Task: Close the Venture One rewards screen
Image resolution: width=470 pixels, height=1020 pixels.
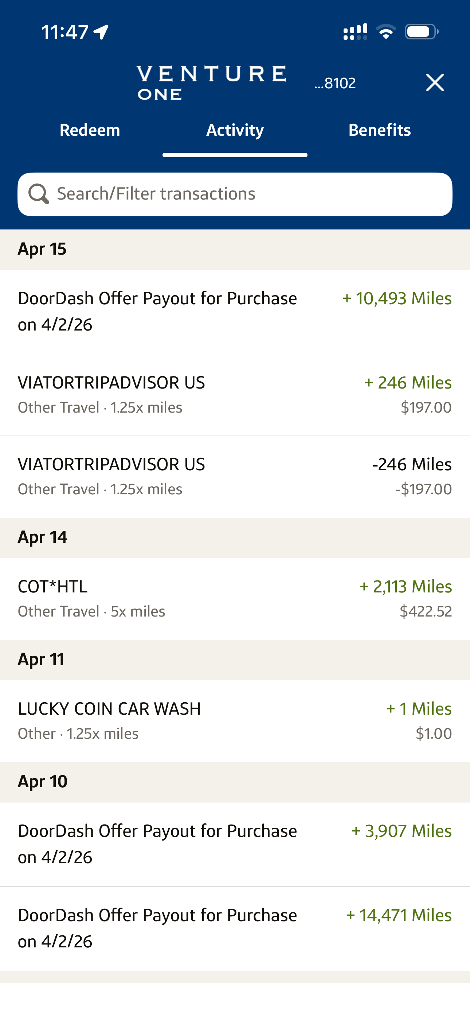Action: (435, 82)
